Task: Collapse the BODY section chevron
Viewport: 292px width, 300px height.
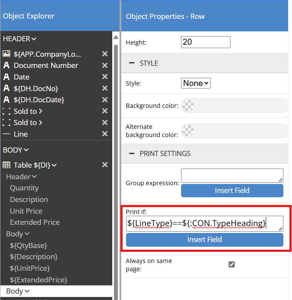Action: coord(26,150)
